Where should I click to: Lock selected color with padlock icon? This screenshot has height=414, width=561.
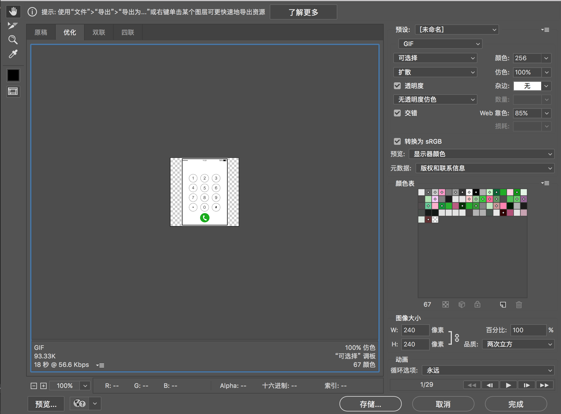[x=477, y=305]
